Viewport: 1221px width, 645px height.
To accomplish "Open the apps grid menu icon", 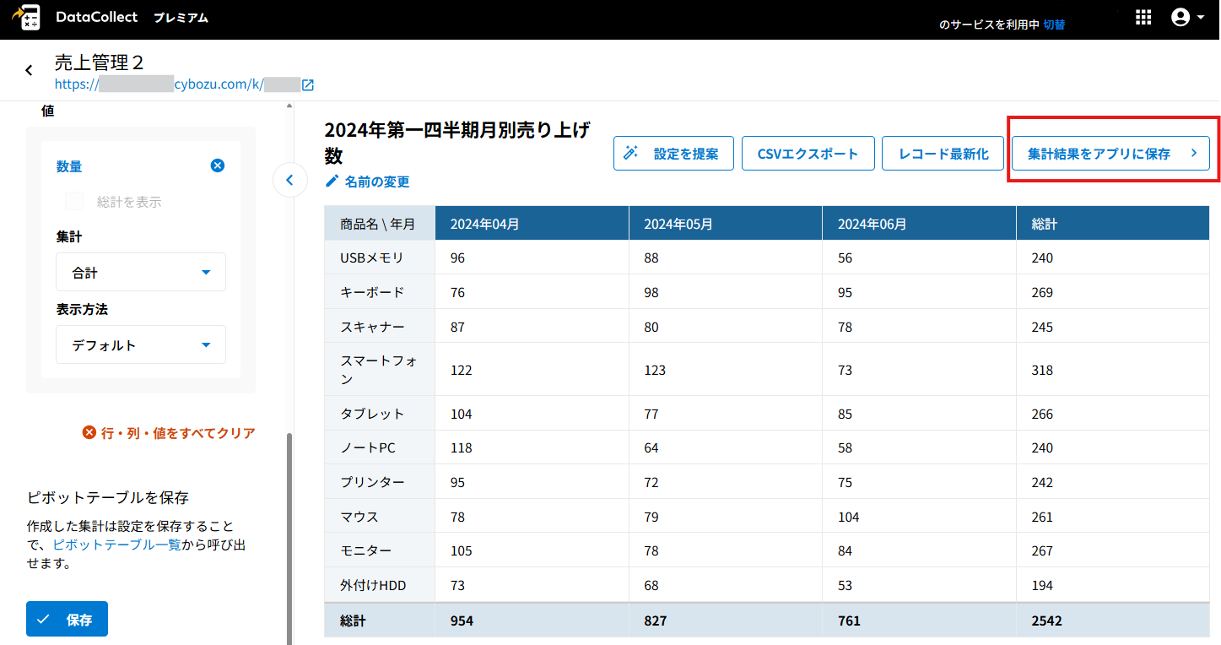I will coord(1143,18).
